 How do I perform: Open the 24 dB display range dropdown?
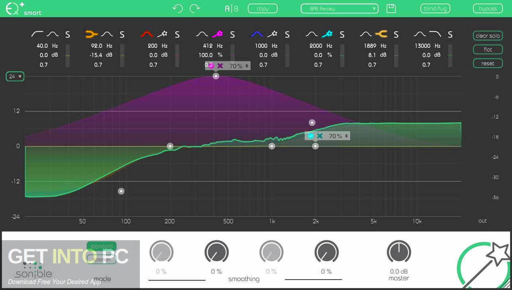tap(15, 76)
